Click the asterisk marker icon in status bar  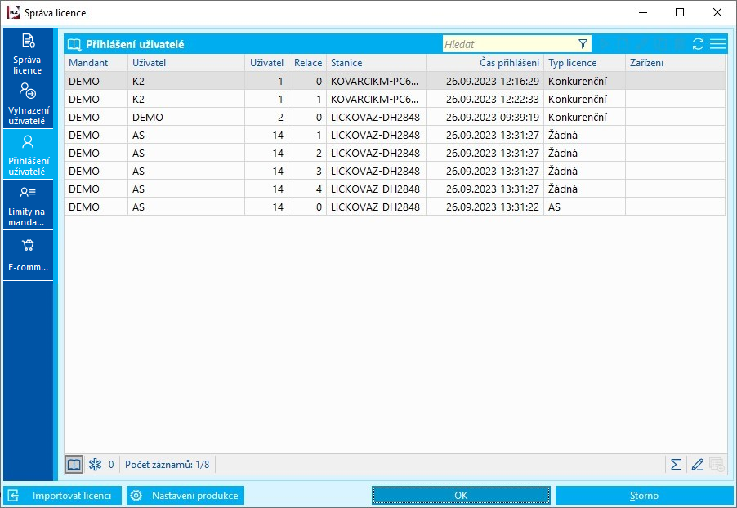coord(96,465)
